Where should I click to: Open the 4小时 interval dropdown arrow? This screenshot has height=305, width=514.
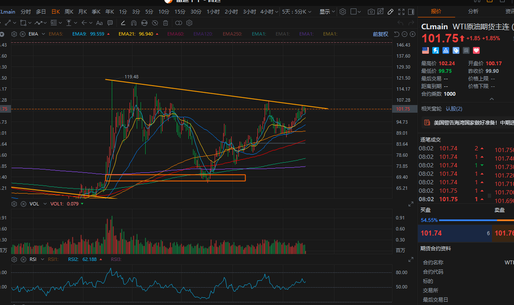pyautogui.click(x=277, y=12)
